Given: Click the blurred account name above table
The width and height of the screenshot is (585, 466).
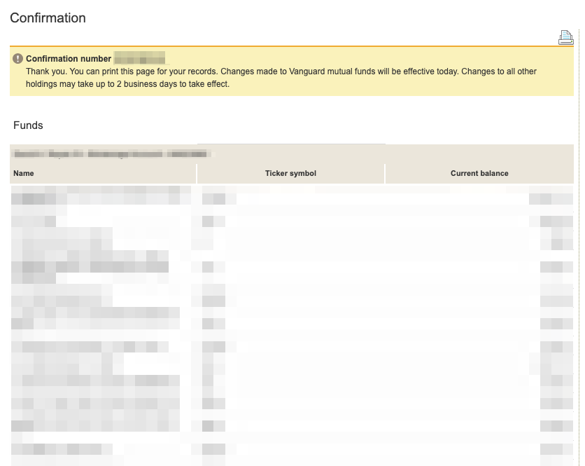Looking at the screenshot, I should 112,153.
